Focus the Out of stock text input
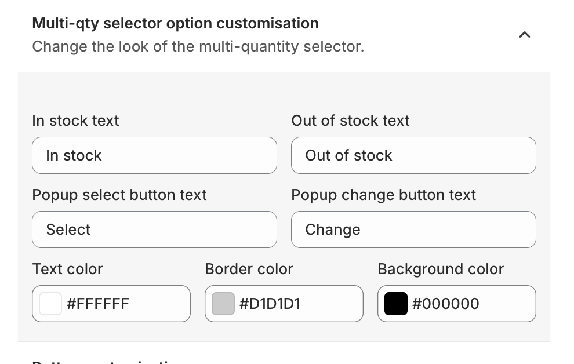This screenshot has height=364, width=574. pos(413,155)
